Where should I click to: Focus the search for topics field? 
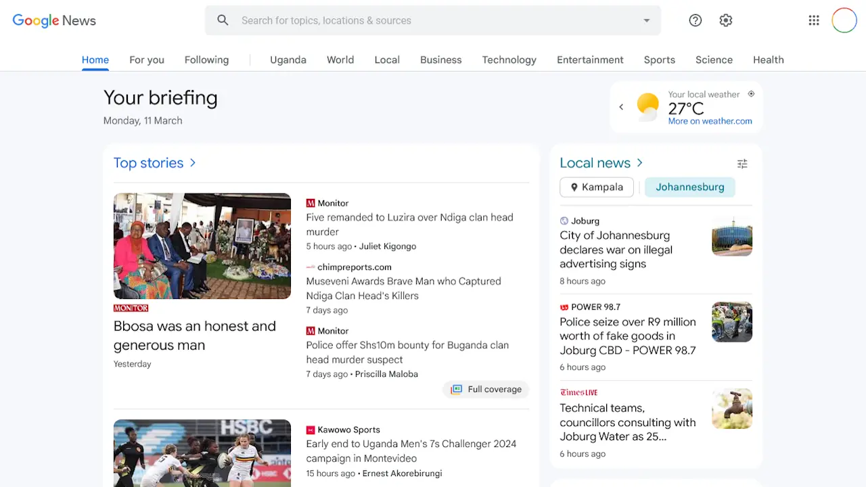(x=433, y=20)
